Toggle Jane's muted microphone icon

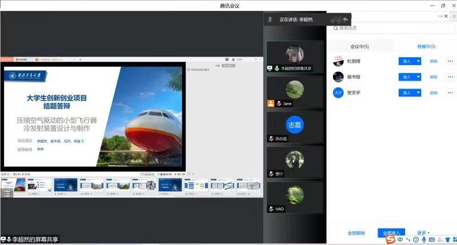coord(279,103)
